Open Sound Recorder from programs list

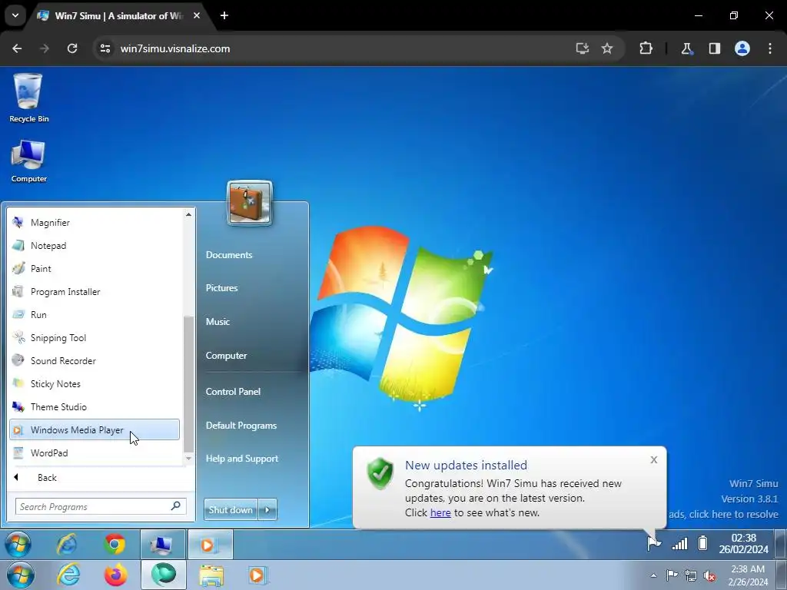[95, 361]
